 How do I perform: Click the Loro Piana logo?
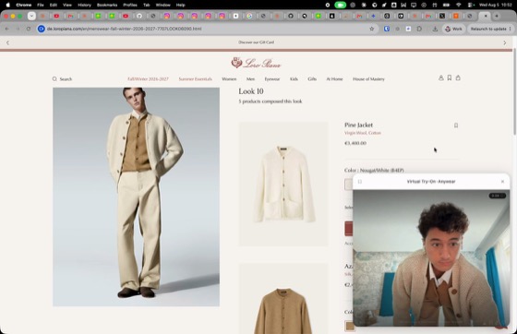pos(256,63)
